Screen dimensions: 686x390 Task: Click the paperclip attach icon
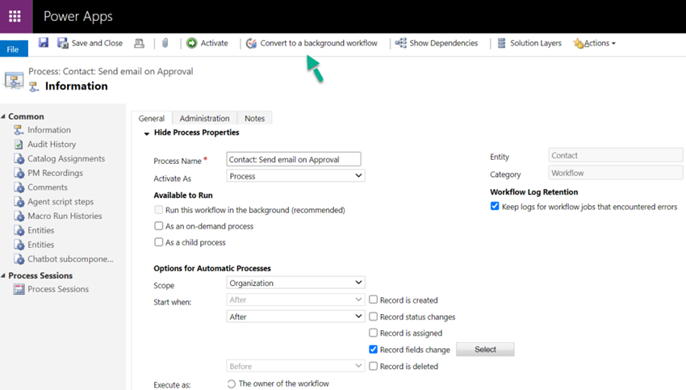pos(165,43)
